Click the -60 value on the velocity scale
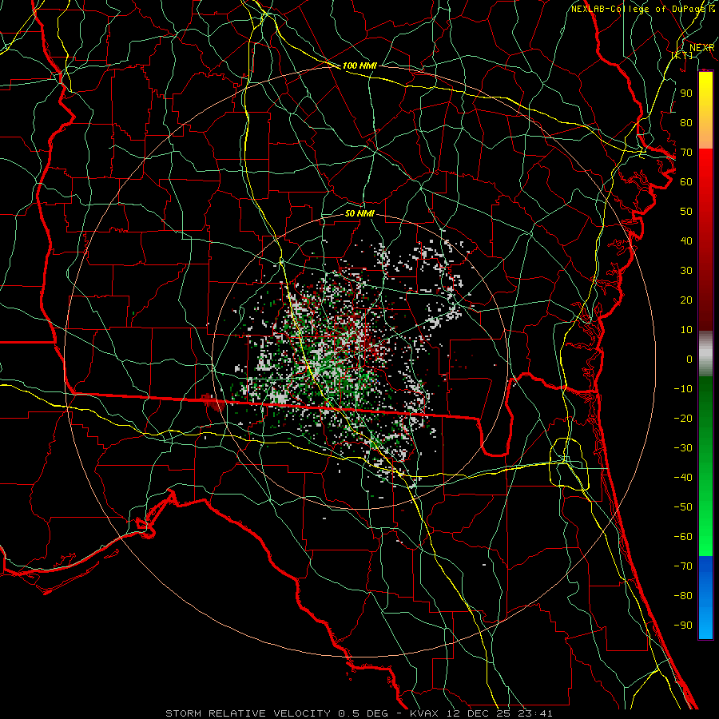The image size is (719, 719). click(683, 537)
